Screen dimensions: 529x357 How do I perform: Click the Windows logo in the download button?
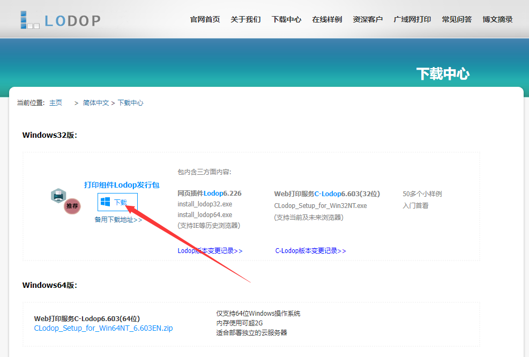click(105, 202)
